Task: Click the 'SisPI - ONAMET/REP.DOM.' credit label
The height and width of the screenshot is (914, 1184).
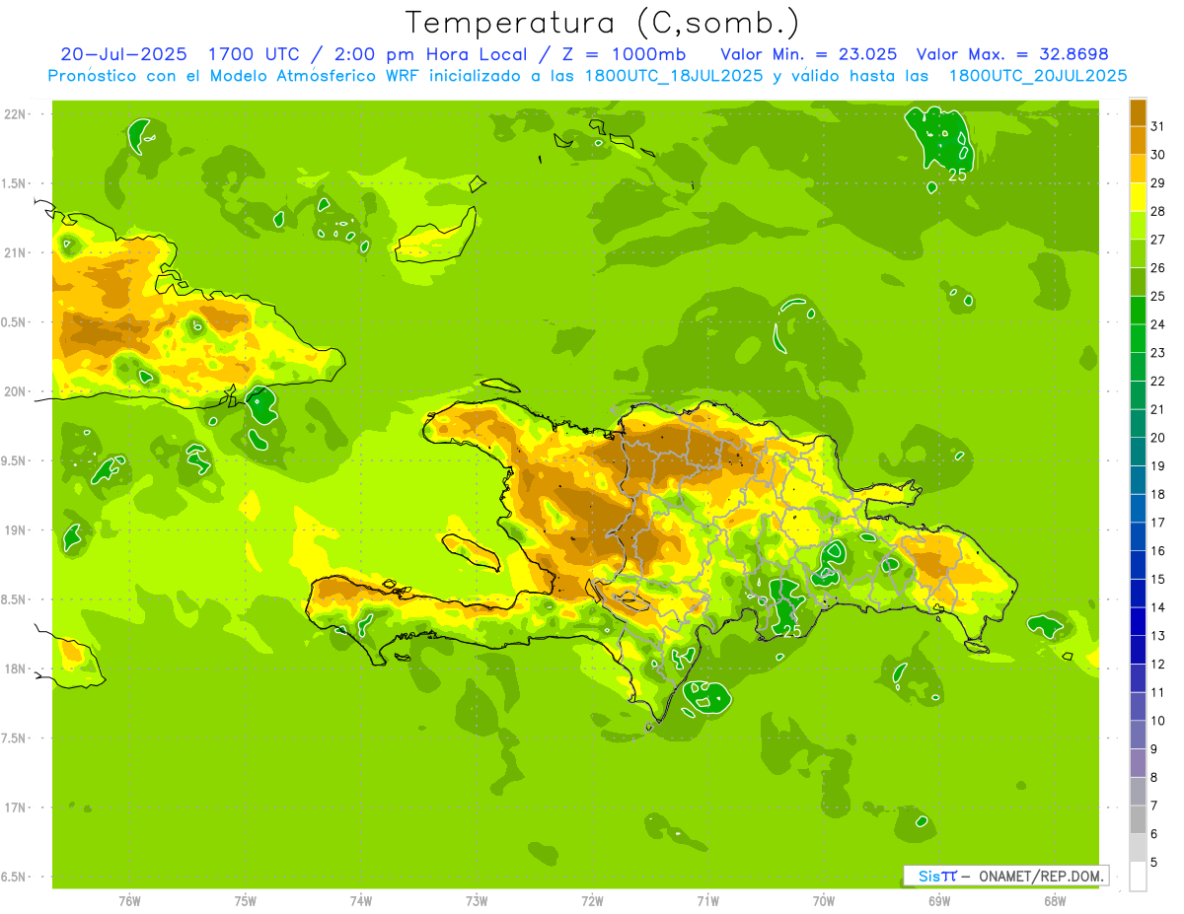Action: pos(1006,876)
